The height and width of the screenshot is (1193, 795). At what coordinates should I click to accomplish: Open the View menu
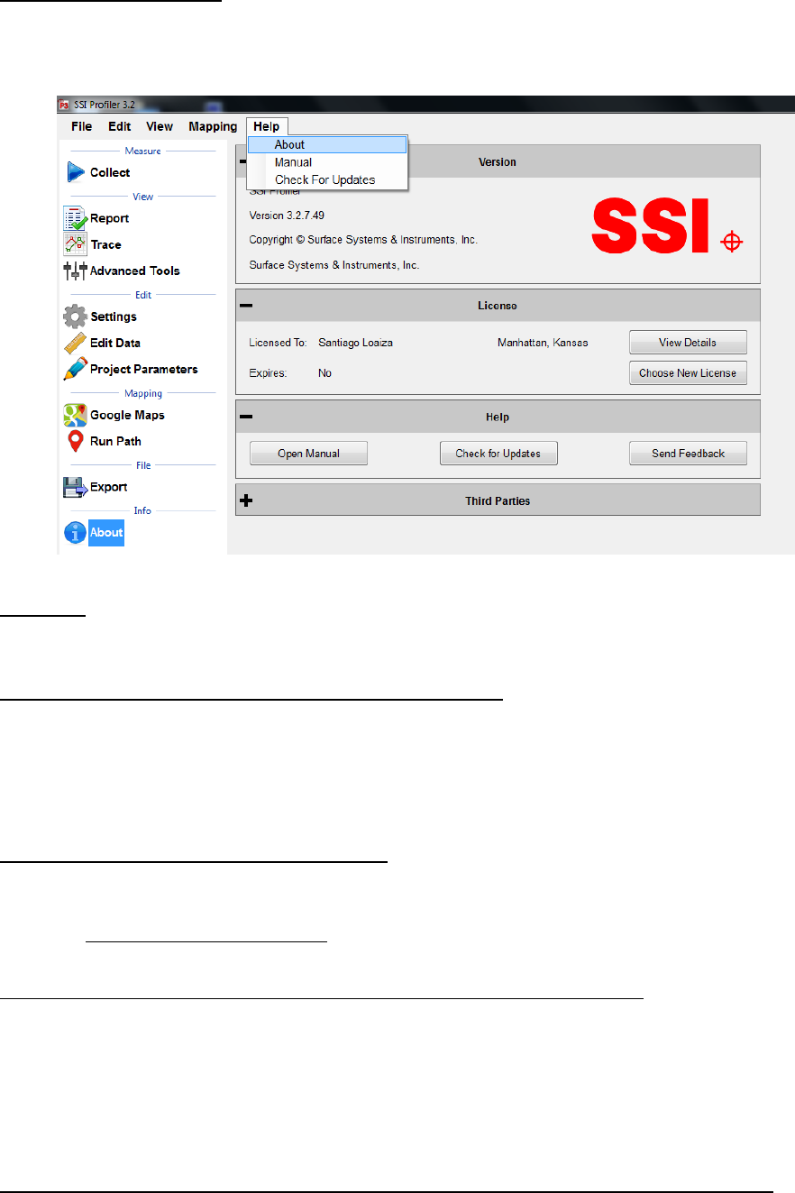click(x=160, y=127)
